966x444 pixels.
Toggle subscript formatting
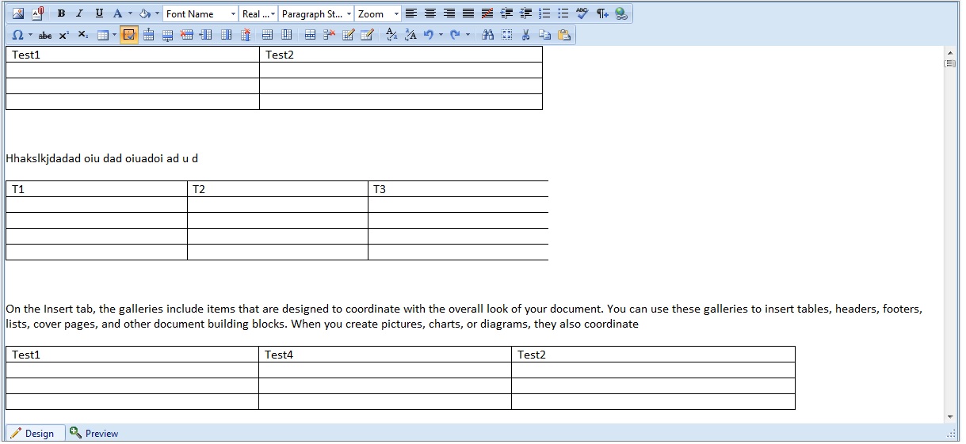[x=83, y=35]
